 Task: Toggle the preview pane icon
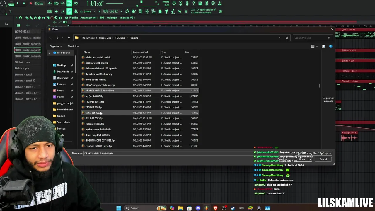point(323,46)
